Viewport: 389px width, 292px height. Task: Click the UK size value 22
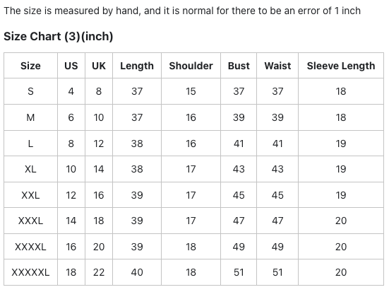click(99, 272)
